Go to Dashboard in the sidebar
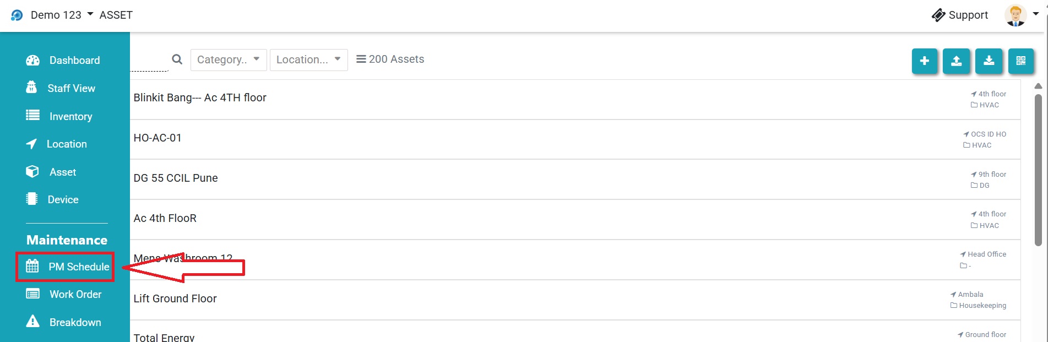The width and height of the screenshot is (1048, 342). (74, 61)
